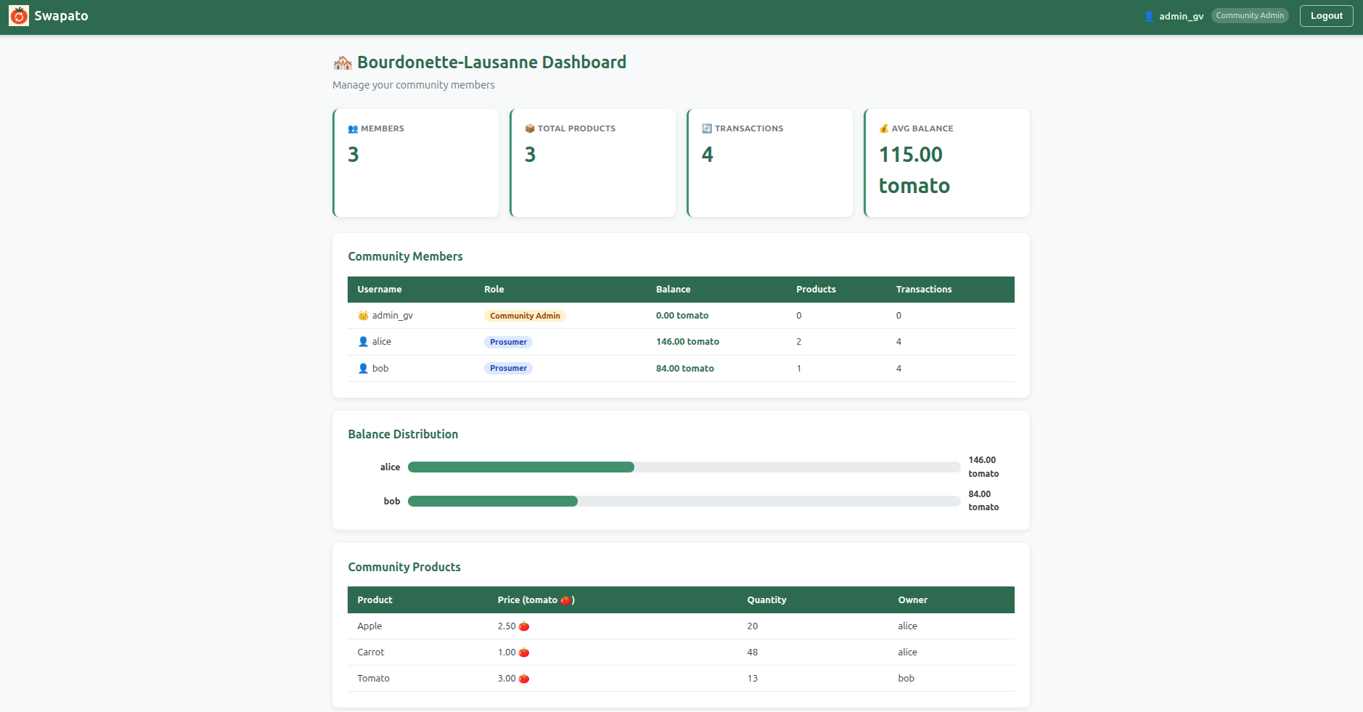Click owner alice in Carrot product row
This screenshot has width=1363, height=712.
907,652
